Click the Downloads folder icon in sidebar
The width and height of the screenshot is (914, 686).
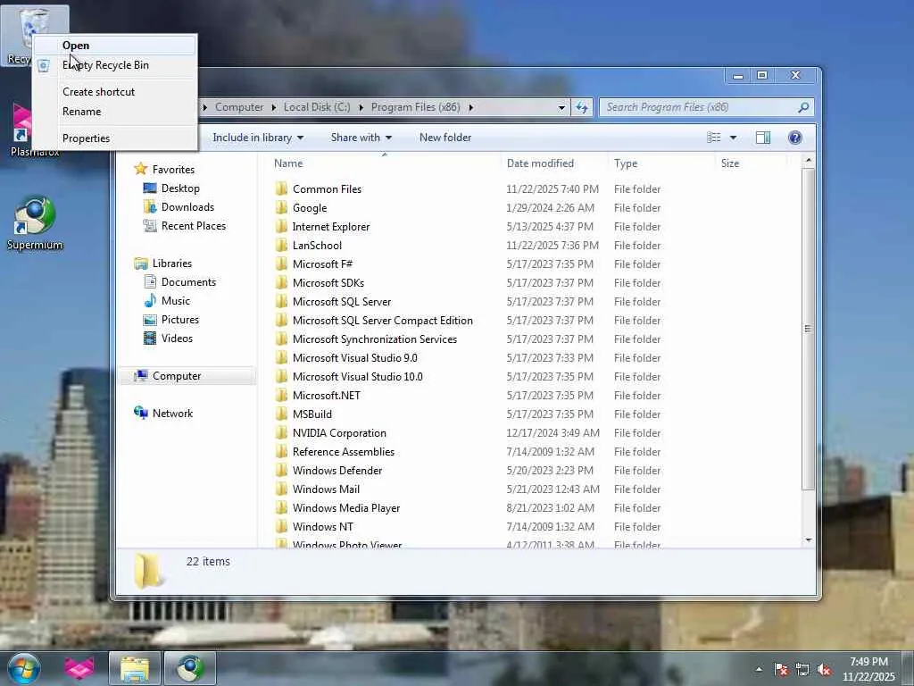(150, 206)
